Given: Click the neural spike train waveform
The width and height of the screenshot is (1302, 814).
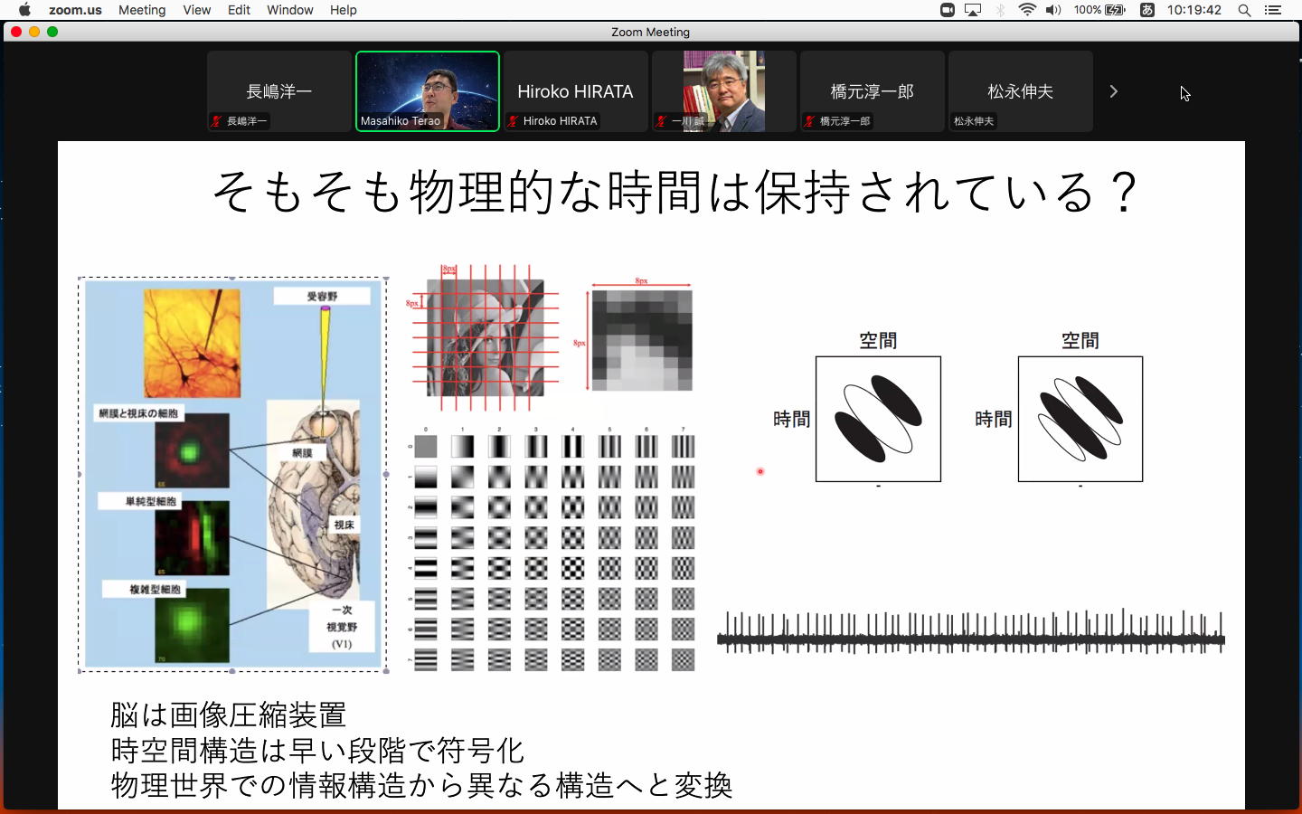Looking at the screenshot, I should (x=971, y=632).
